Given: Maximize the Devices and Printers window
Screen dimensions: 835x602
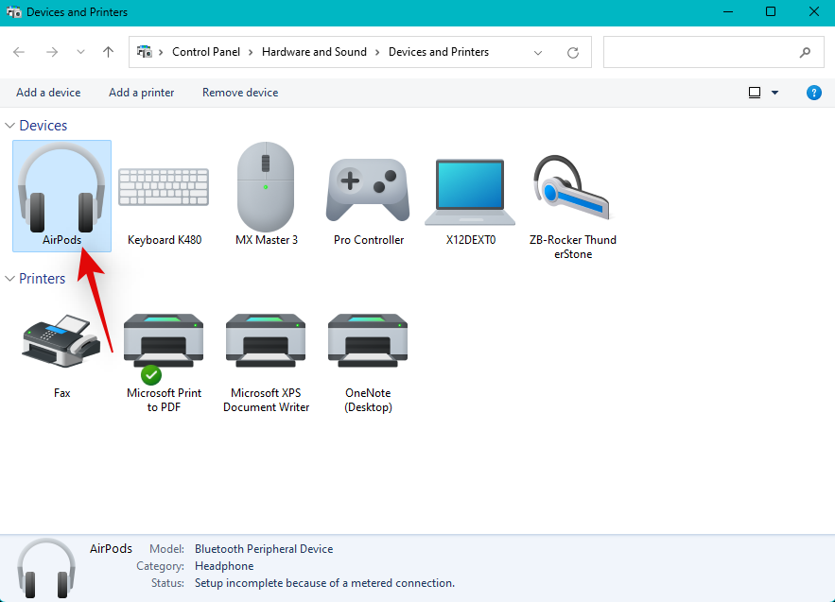Looking at the screenshot, I should tap(771, 11).
